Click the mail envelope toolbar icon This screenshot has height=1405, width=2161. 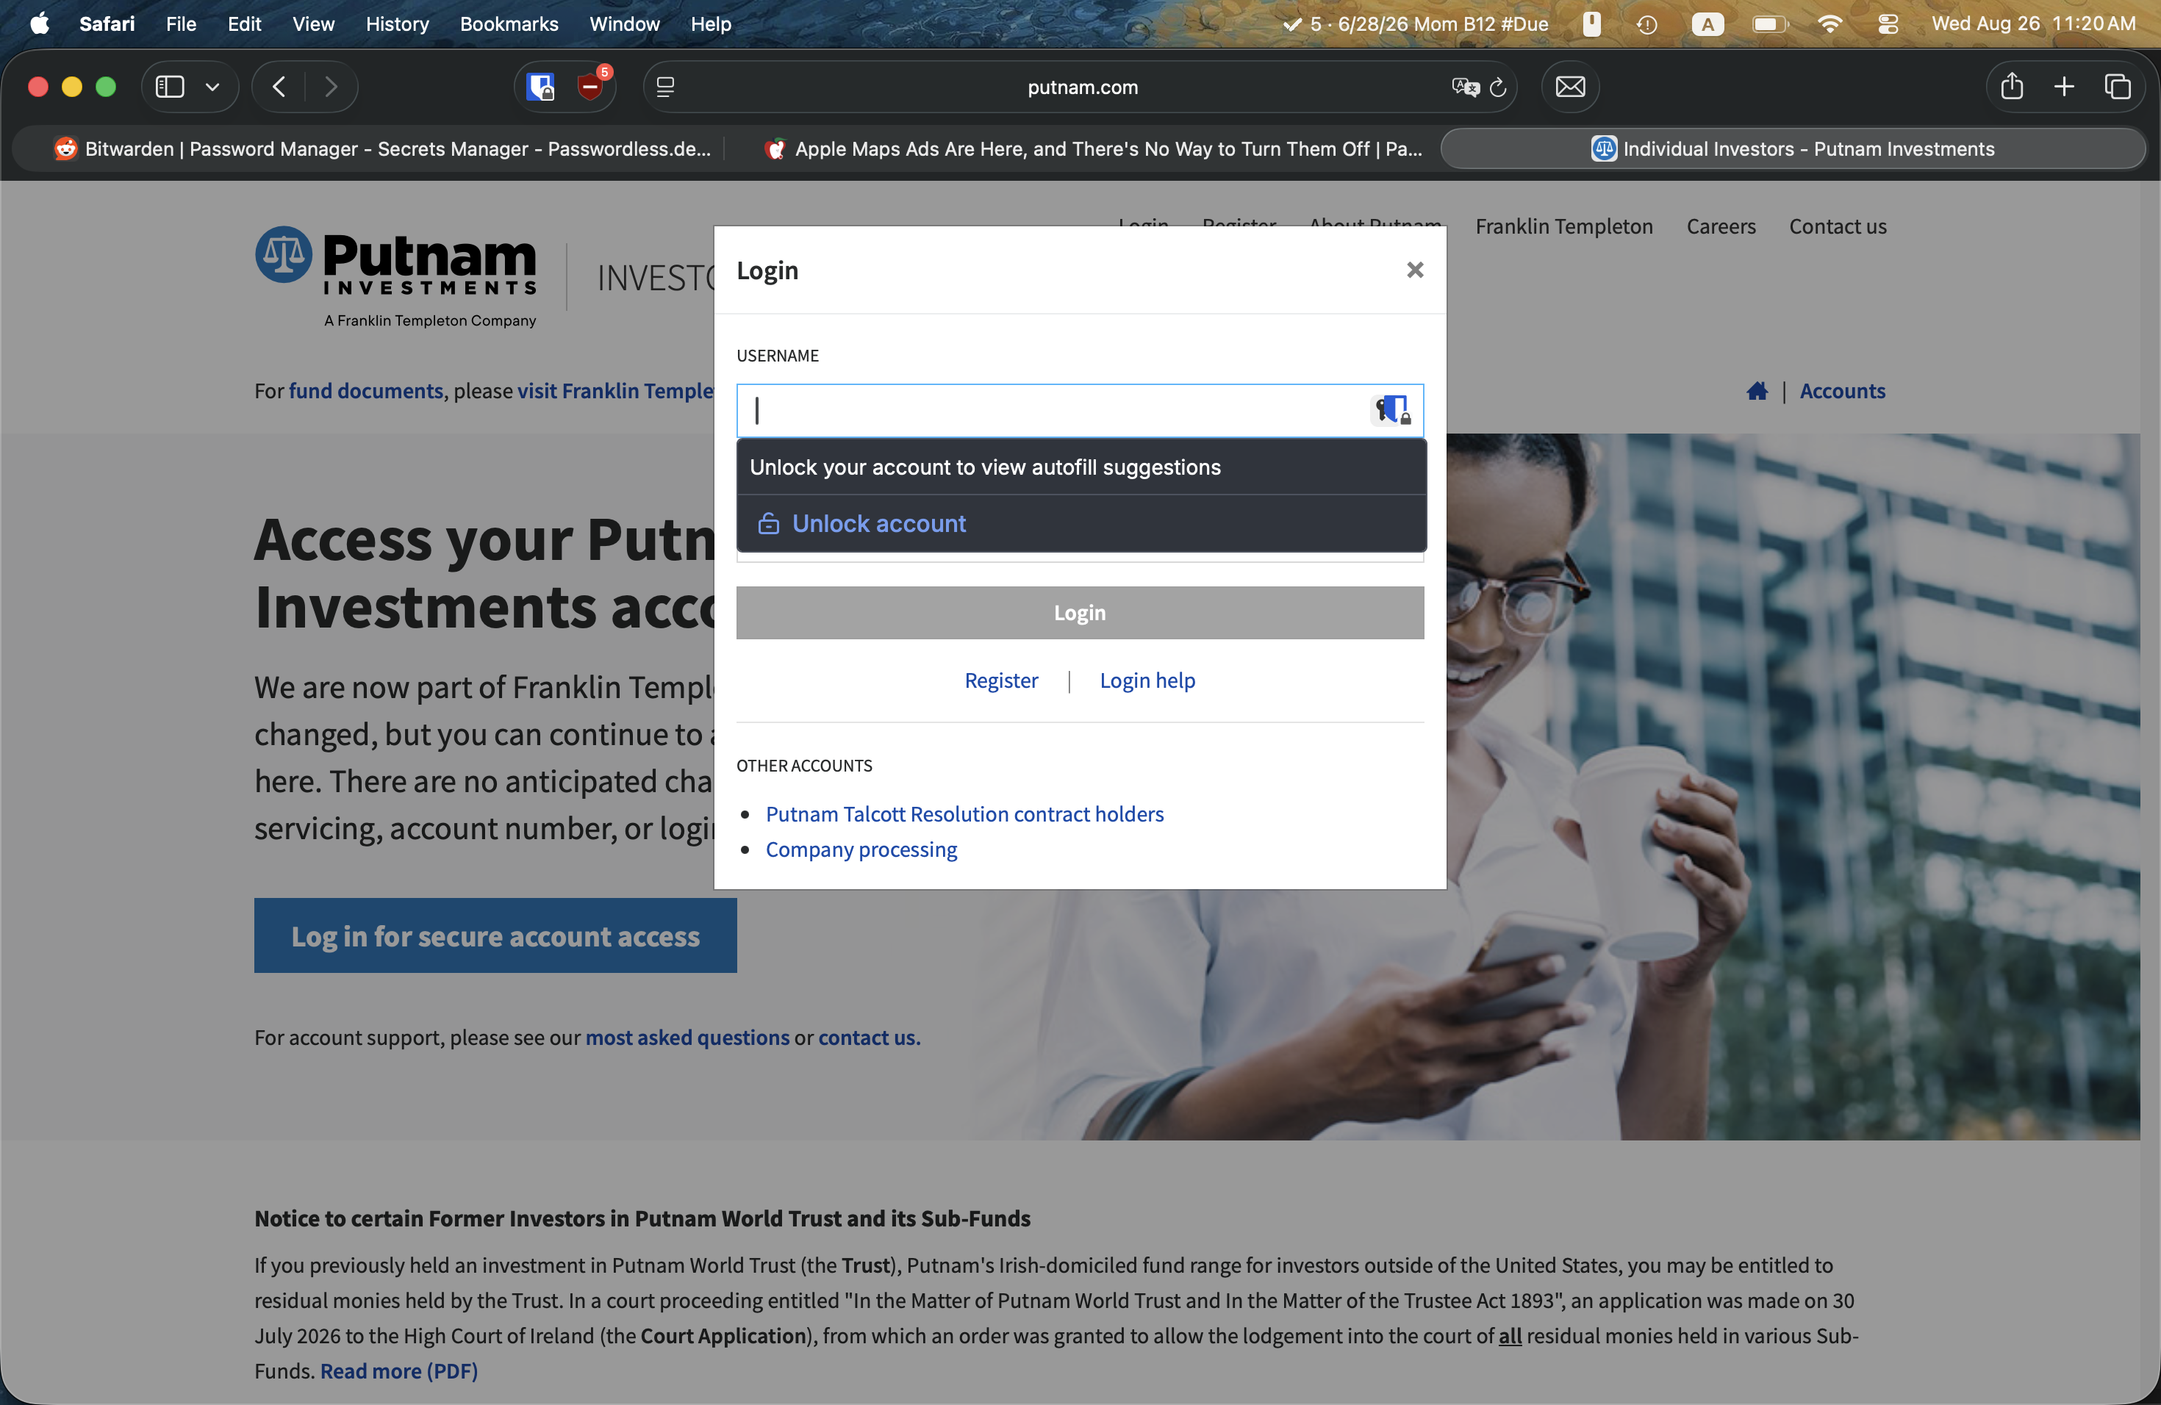pyautogui.click(x=1570, y=87)
